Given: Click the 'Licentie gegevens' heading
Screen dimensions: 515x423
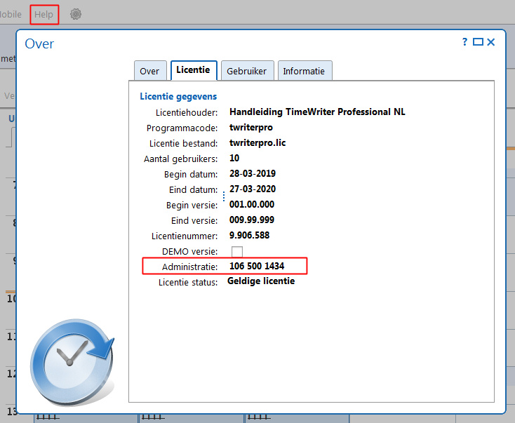Looking at the screenshot, I should click(x=178, y=97).
